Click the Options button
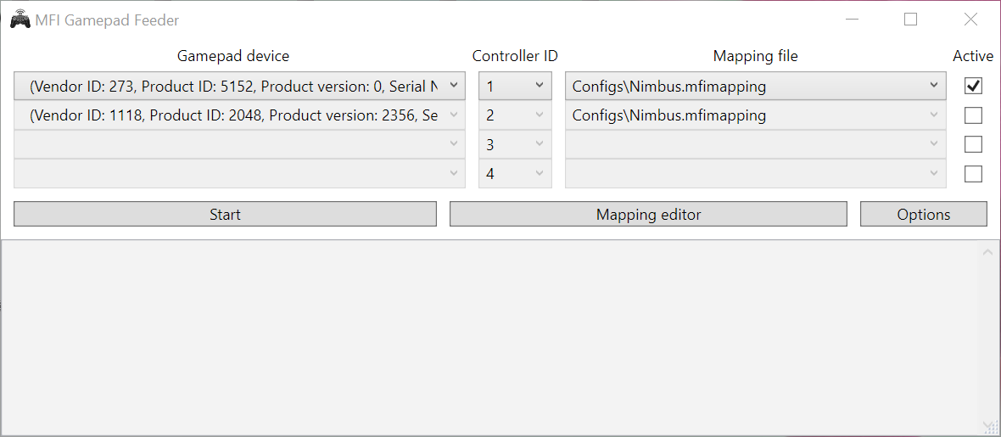 pos(923,215)
